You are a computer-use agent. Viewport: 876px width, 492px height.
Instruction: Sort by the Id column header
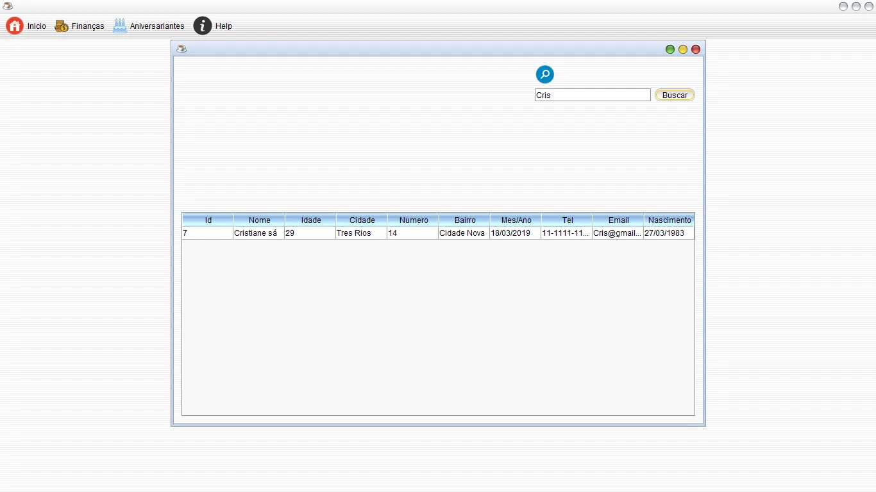(208, 220)
